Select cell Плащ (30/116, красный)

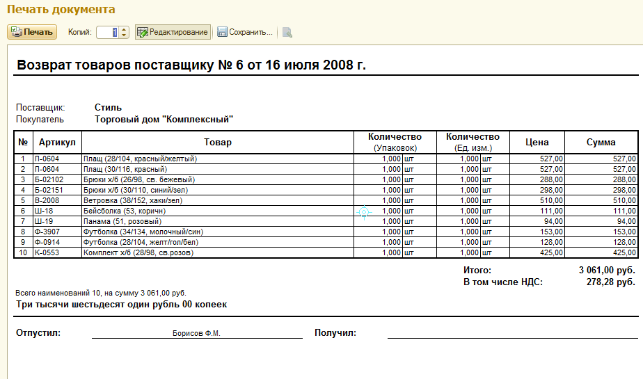pos(217,169)
